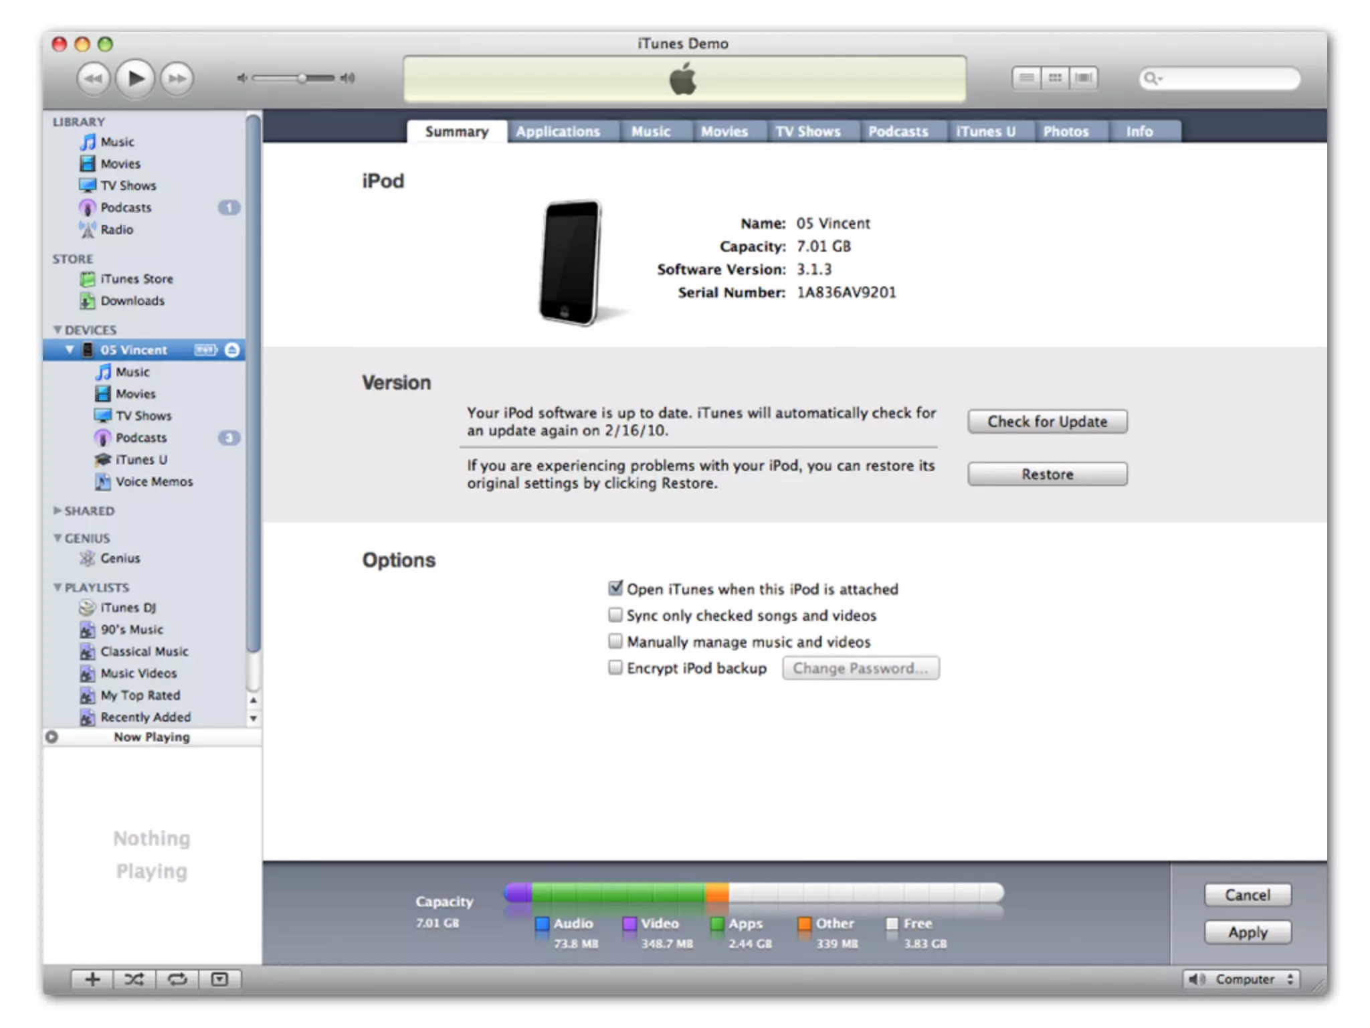Viewport: 1370px width, 1028px height.
Task: Open the Photos tab
Action: pyautogui.click(x=1066, y=132)
